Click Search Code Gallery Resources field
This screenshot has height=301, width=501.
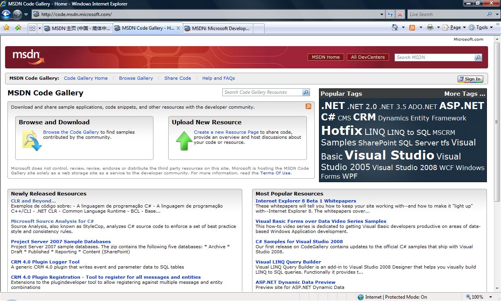coord(262,92)
